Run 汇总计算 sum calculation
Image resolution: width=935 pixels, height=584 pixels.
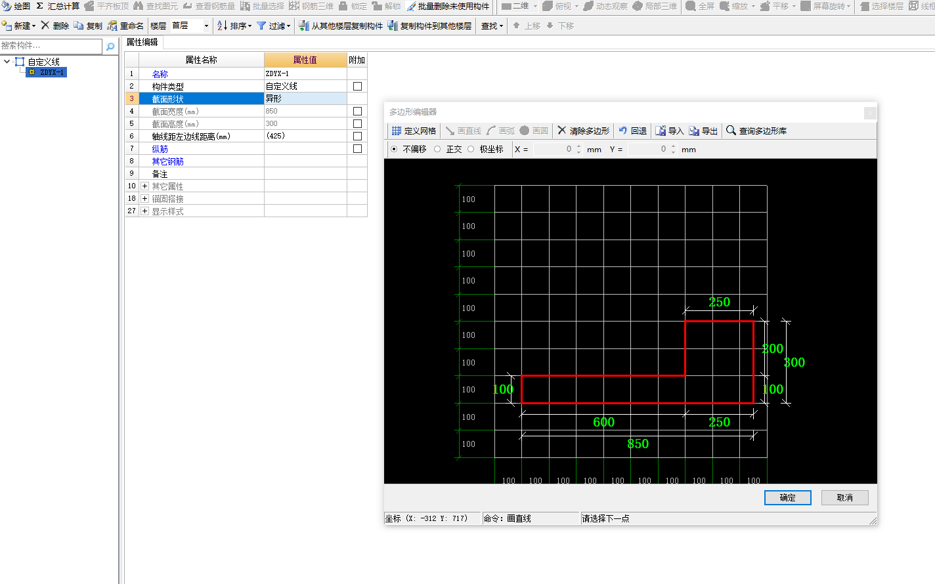58,6
